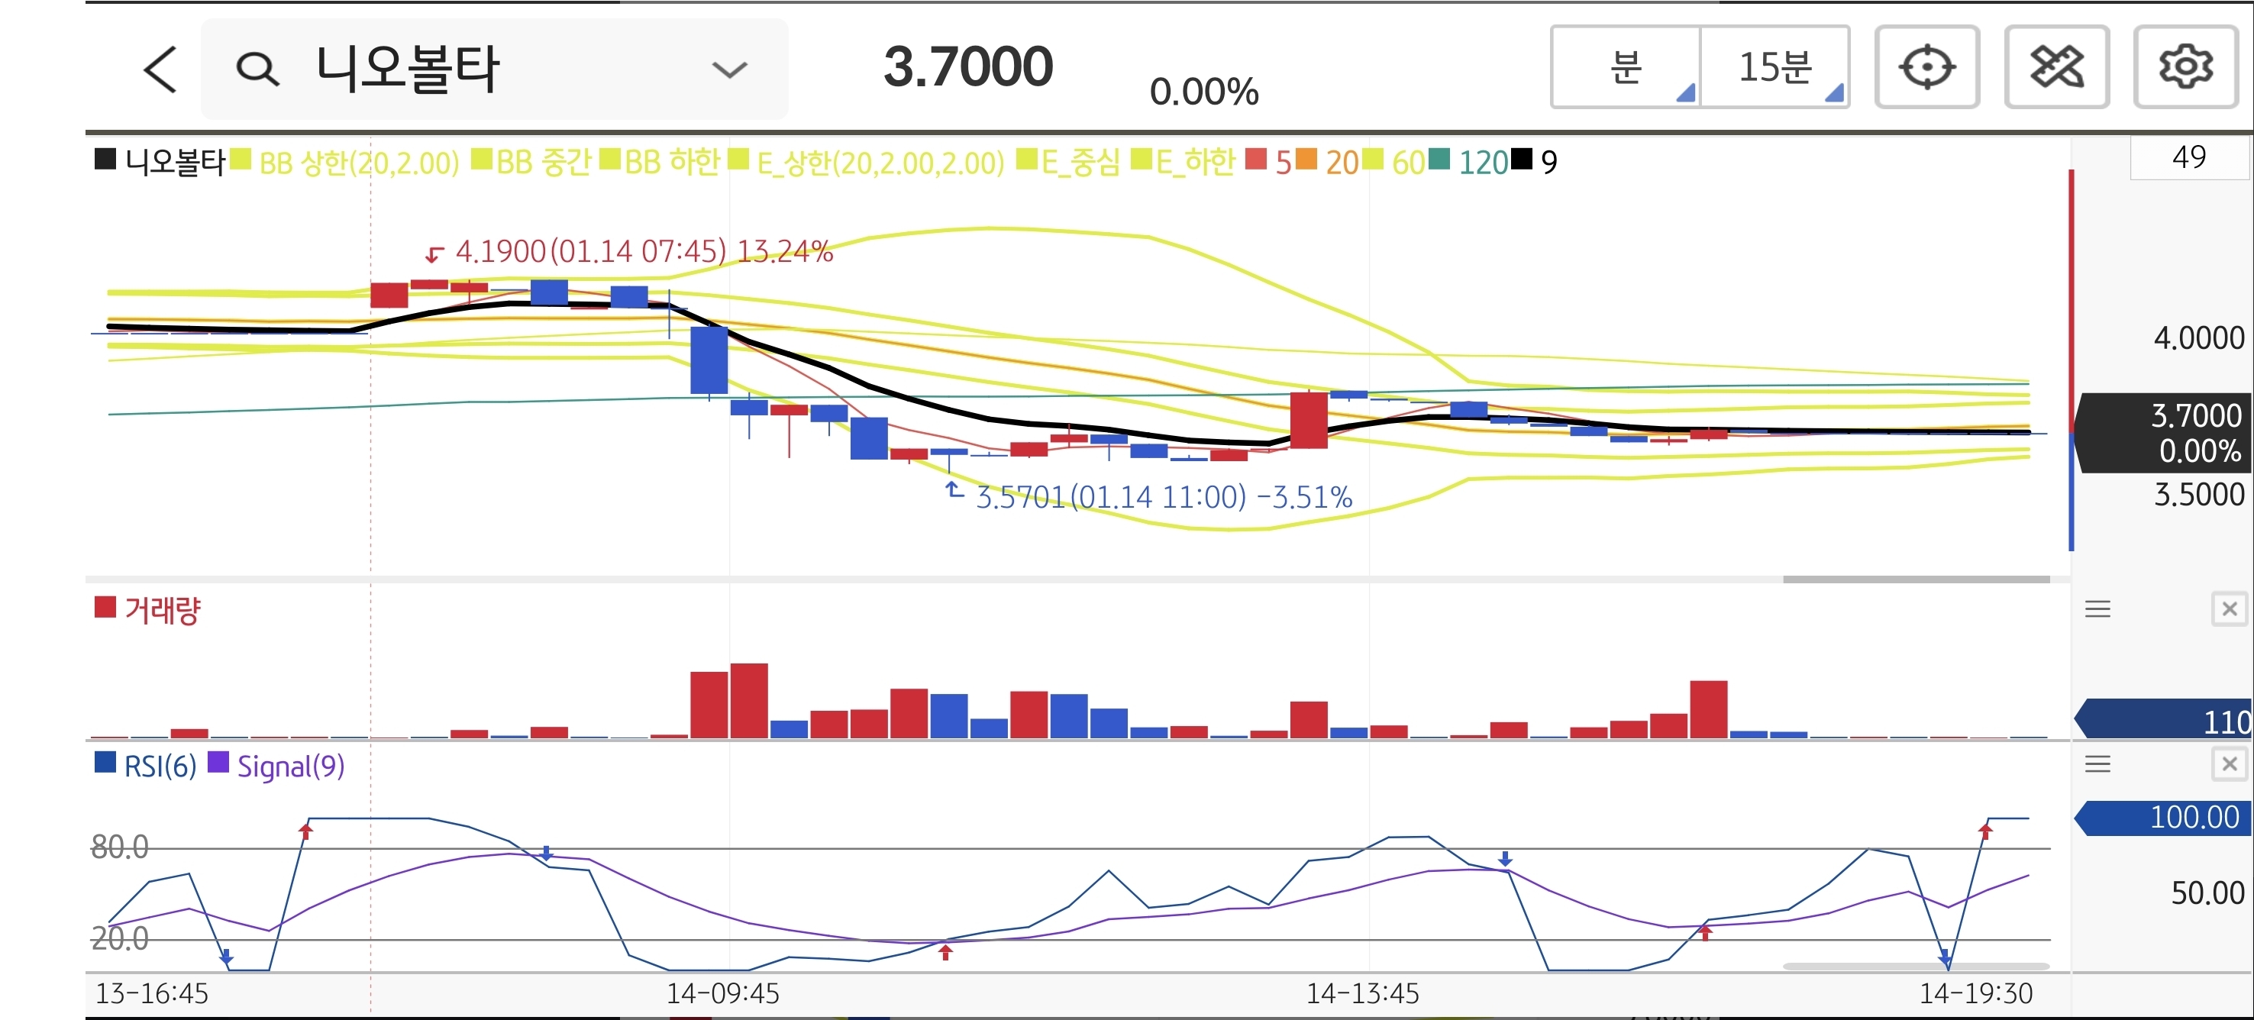Toggle the BB 상한 legend item
The image size is (2254, 1020).
point(358,162)
